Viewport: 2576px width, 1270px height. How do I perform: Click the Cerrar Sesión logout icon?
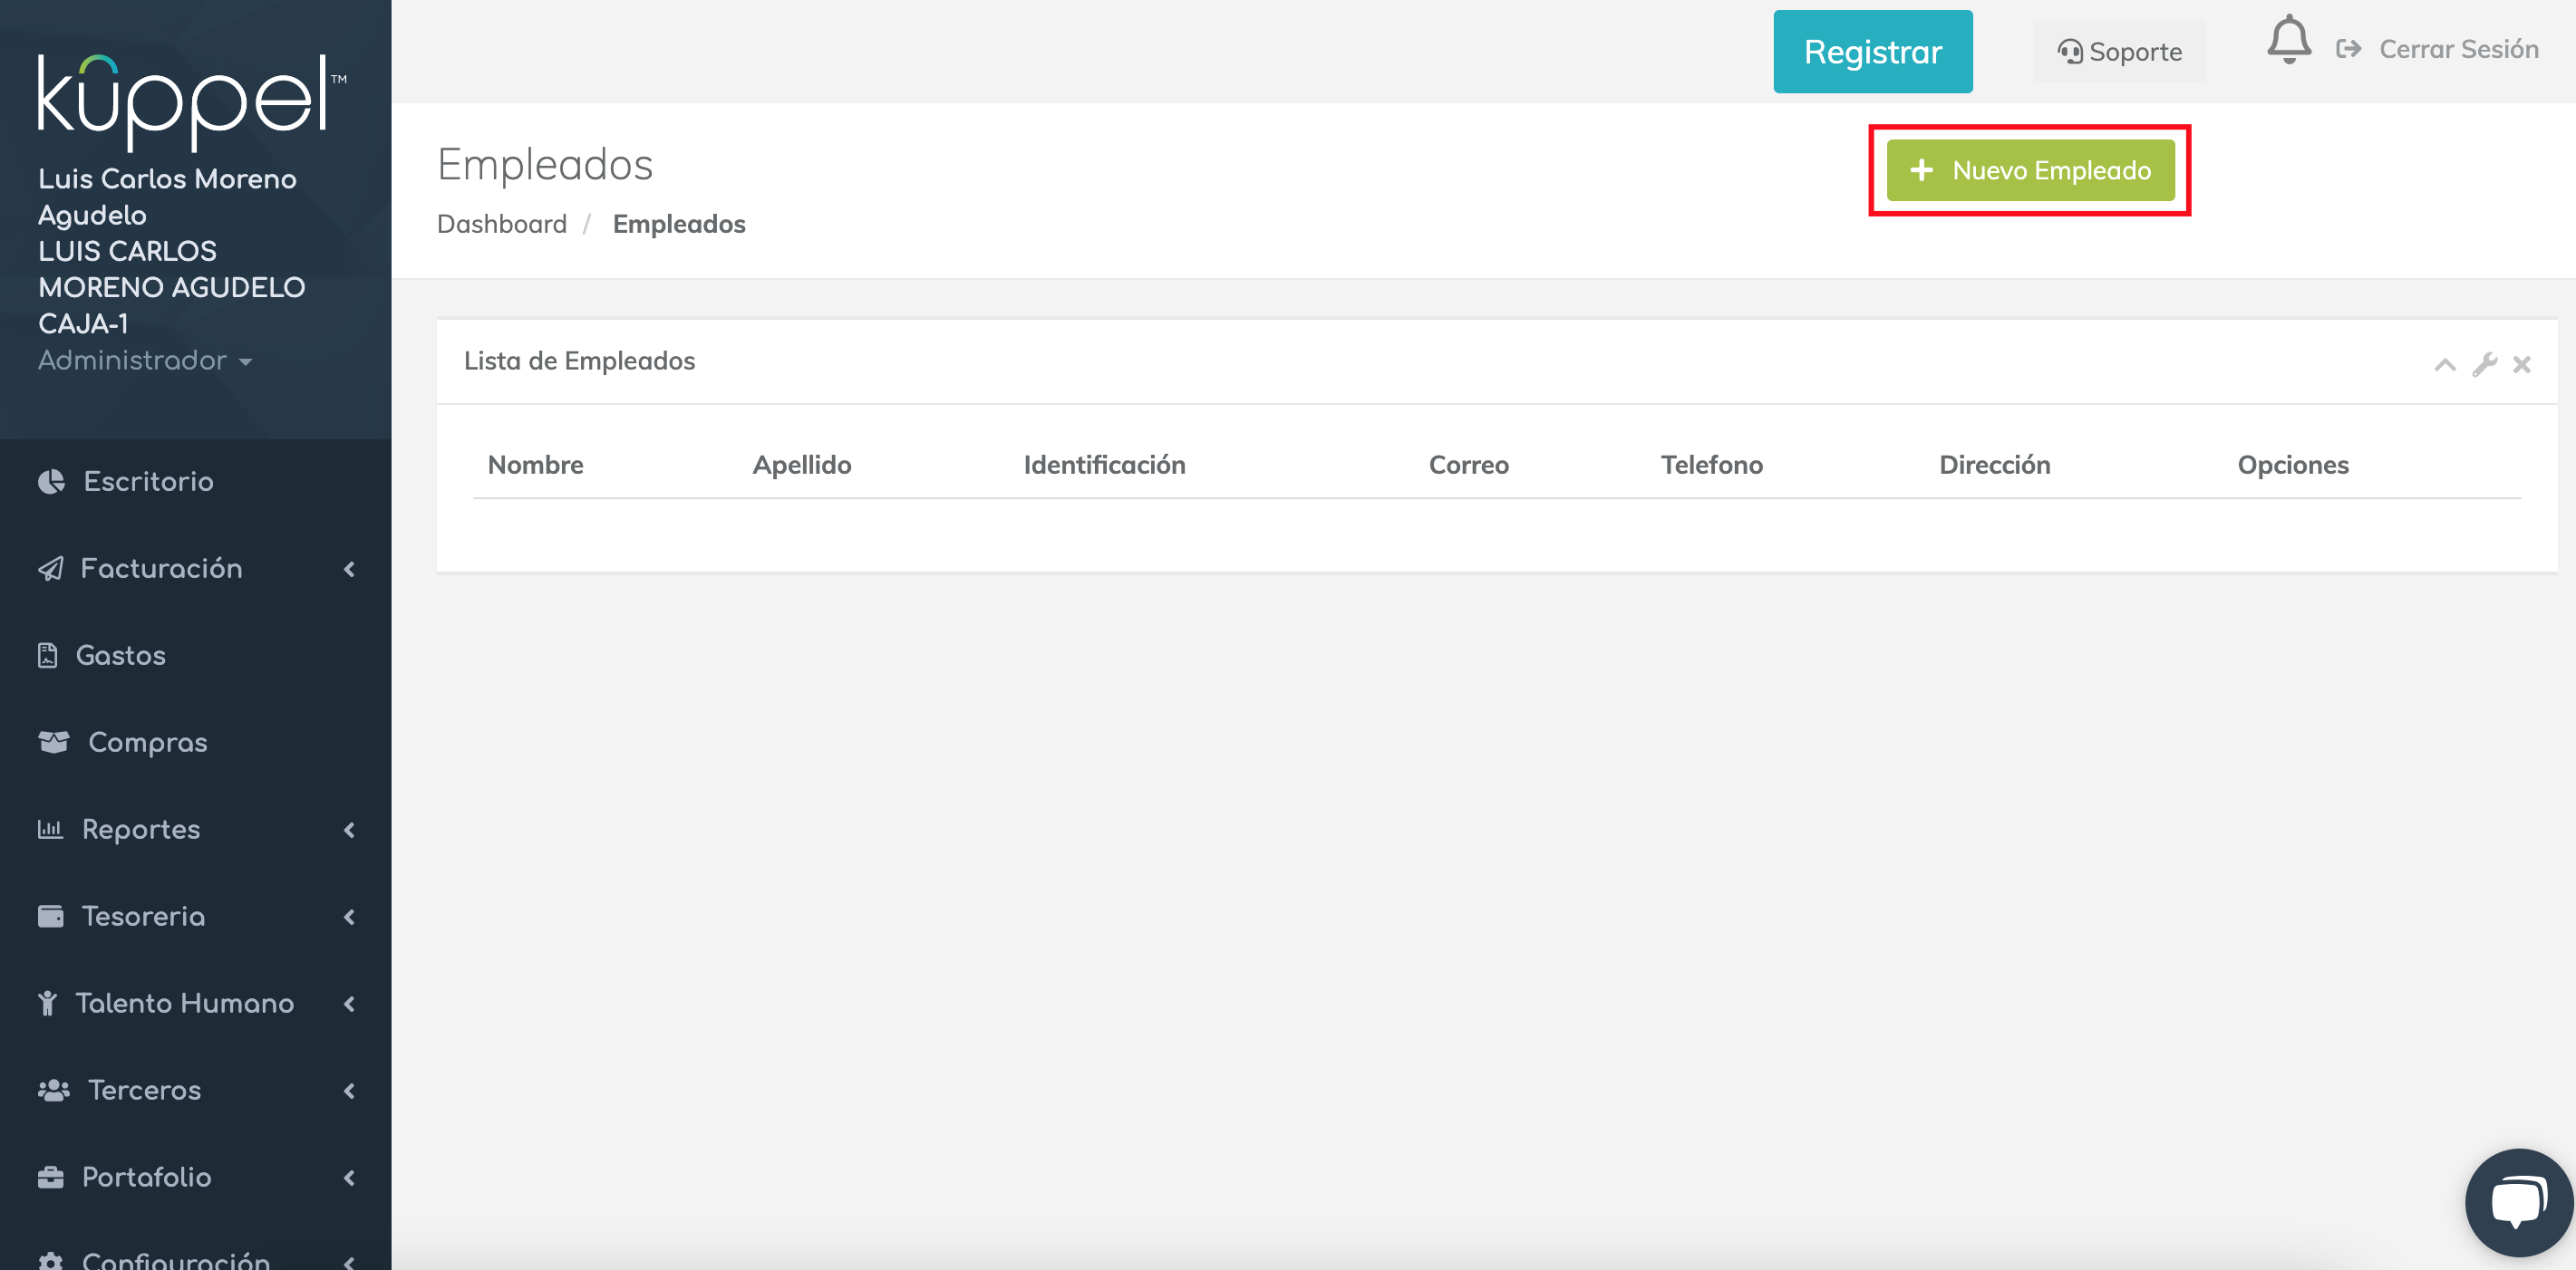click(2349, 50)
